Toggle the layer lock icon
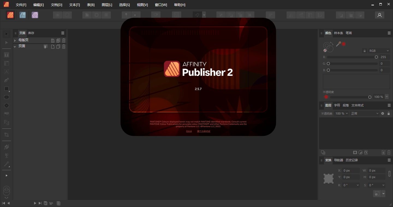393x207 pixels. [389, 113]
